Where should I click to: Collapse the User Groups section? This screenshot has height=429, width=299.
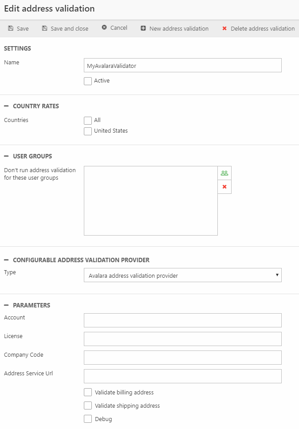coord(6,156)
